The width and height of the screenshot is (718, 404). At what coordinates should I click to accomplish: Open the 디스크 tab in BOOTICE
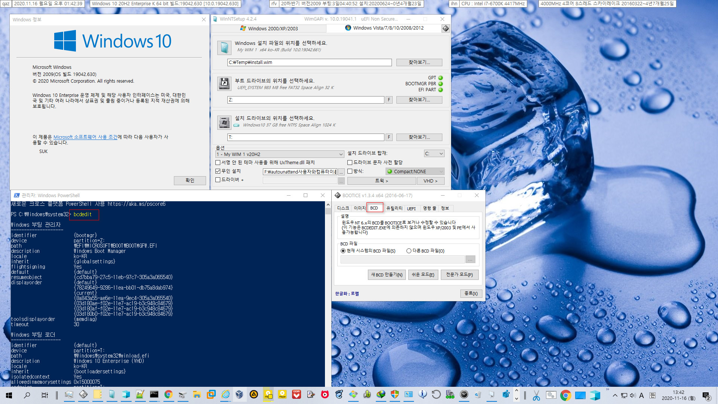343,208
